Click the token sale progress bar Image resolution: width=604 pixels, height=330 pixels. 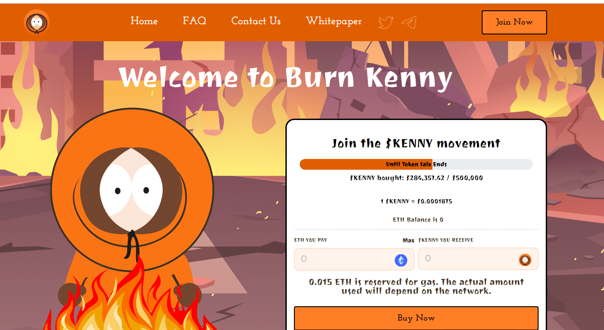pyautogui.click(x=416, y=164)
